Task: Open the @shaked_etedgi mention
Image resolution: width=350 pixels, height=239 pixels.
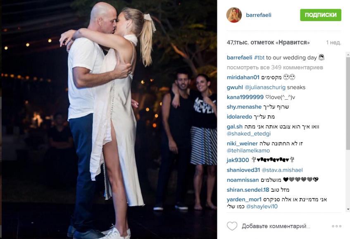Action: (x=249, y=134)
